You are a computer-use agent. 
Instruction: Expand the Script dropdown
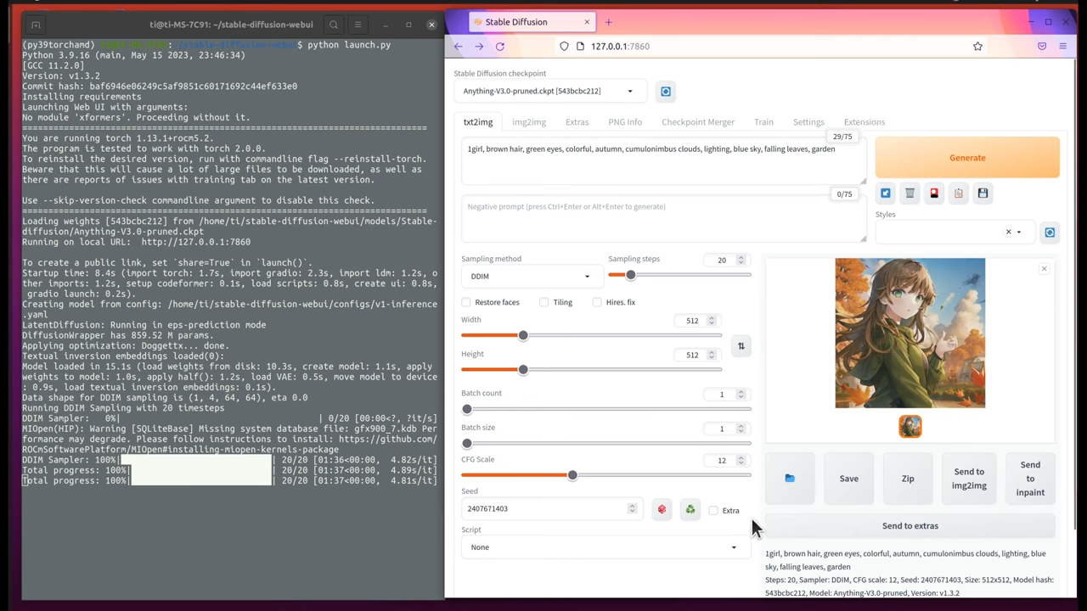pyautogui.click(x=604, y=547)
